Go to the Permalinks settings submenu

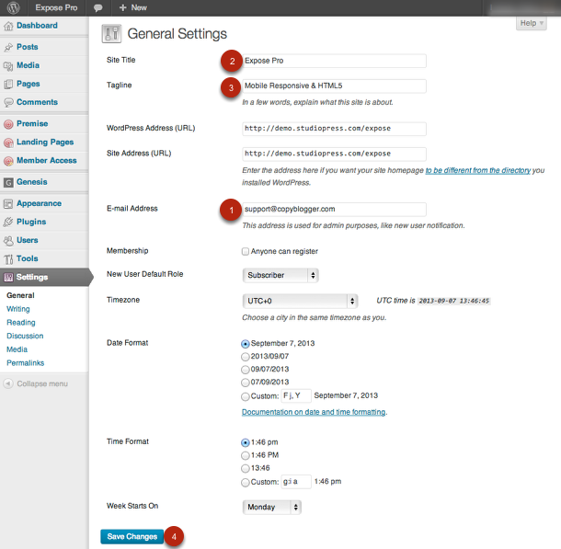[26, 363]
